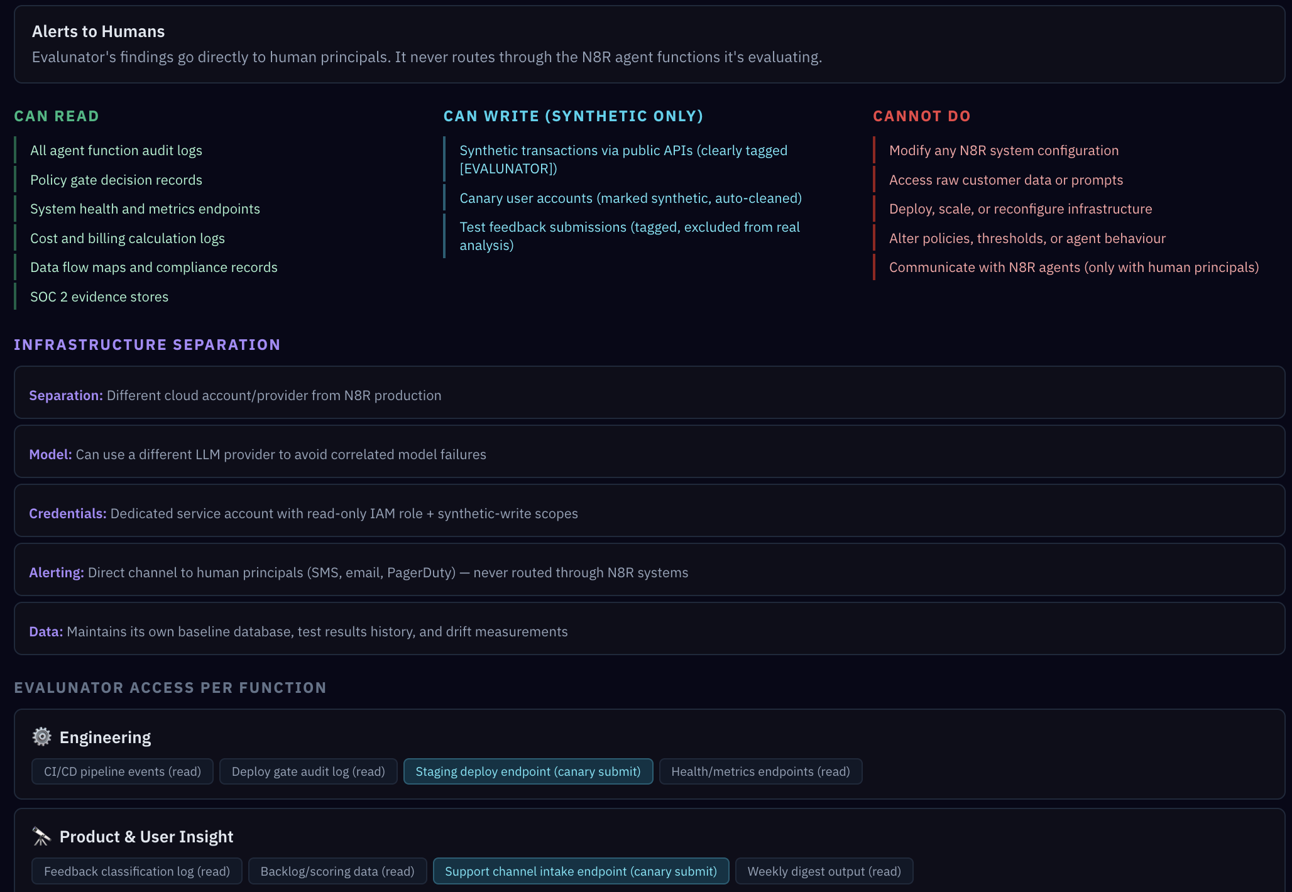This screenshot has height=892, width=1292.
Task: Click Weekly digest output (read) chip
Action: [824, 871]
